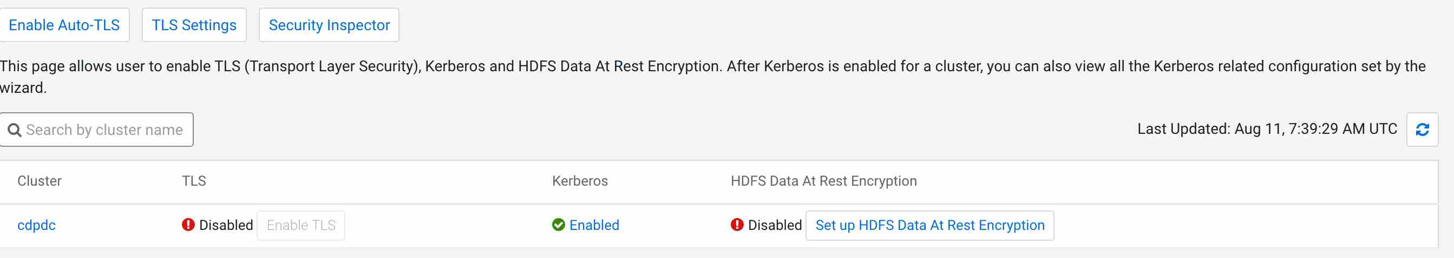Click the Last Updated timestamp text
Viewport: 1454px width, 258px height.
(1267, 129)
